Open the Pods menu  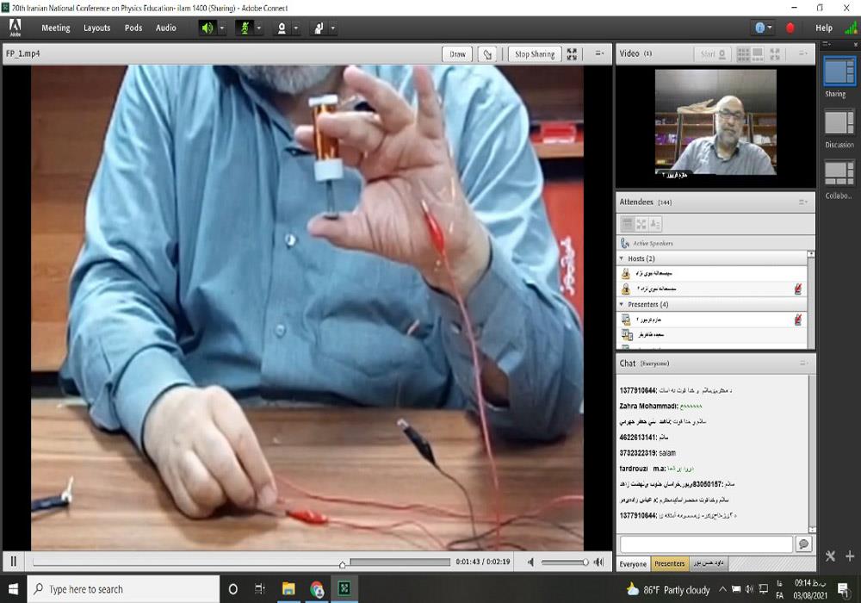(133, 28)
